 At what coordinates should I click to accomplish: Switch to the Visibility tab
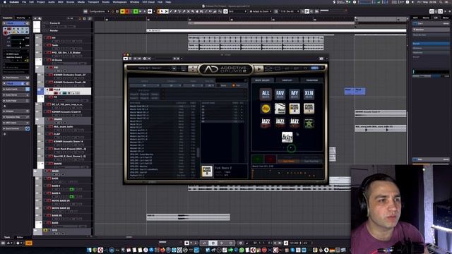coord(21,18)
